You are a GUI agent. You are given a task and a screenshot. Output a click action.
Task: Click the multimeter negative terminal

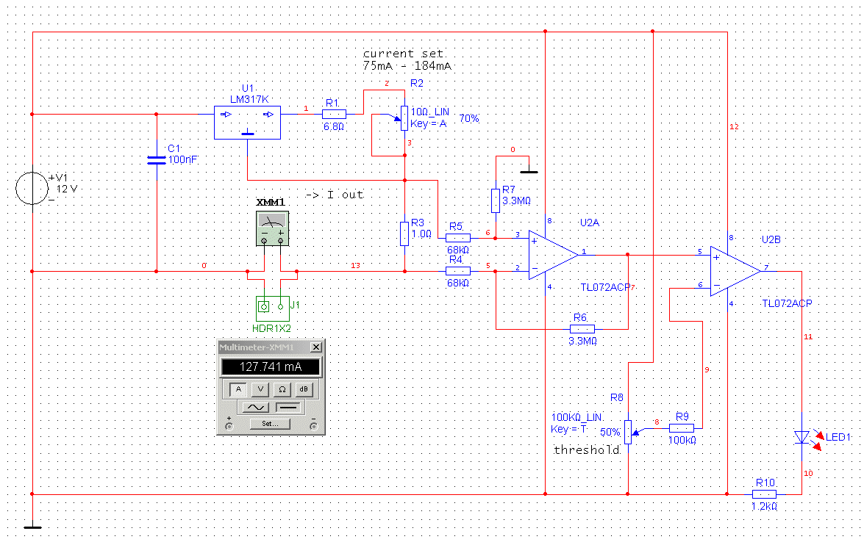pyautogui.click(x=313, y=426)
